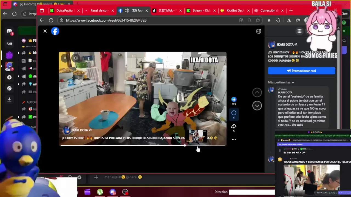Open browser downloads icon
The image size is (351, 197).
point(269,20)
